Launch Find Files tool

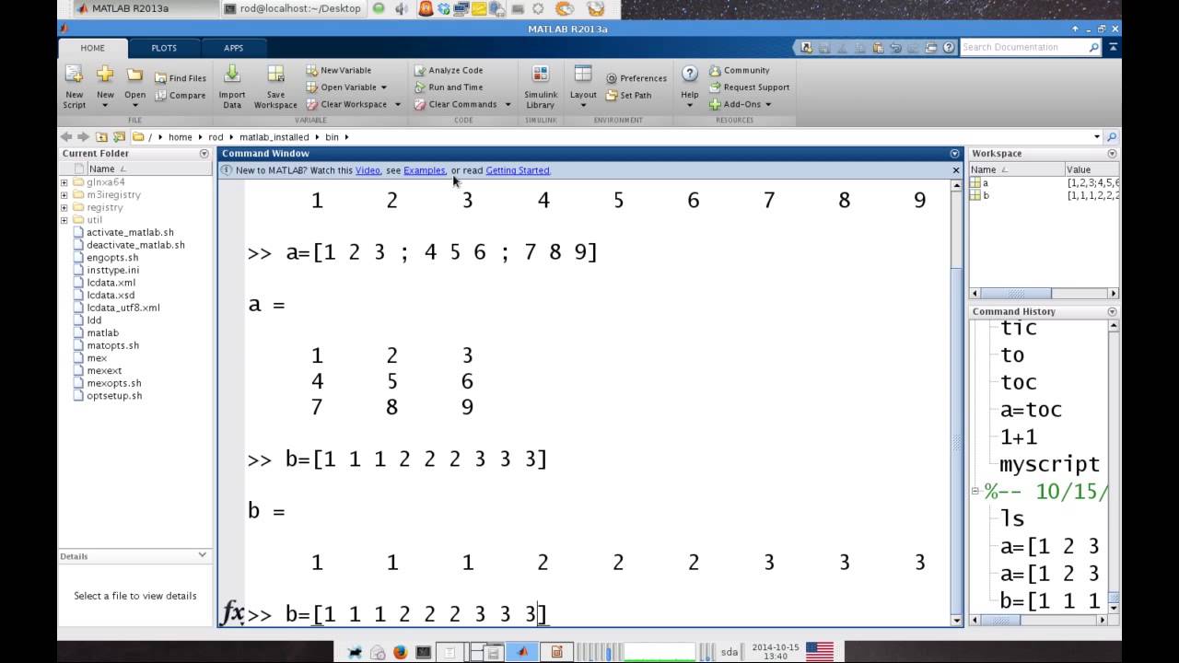point(181,78)
